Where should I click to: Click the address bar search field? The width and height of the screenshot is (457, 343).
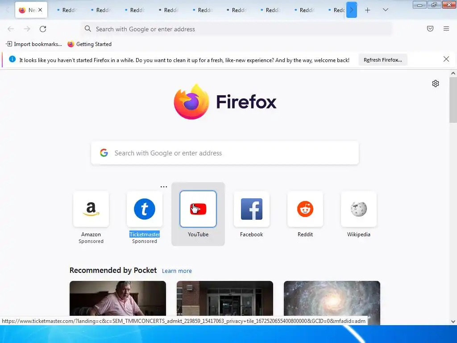(x=237, y=29)
